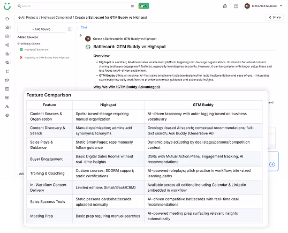Click the 'GTM Buddy' column header
The image size is (288, 233).
[x=203, y=105]
